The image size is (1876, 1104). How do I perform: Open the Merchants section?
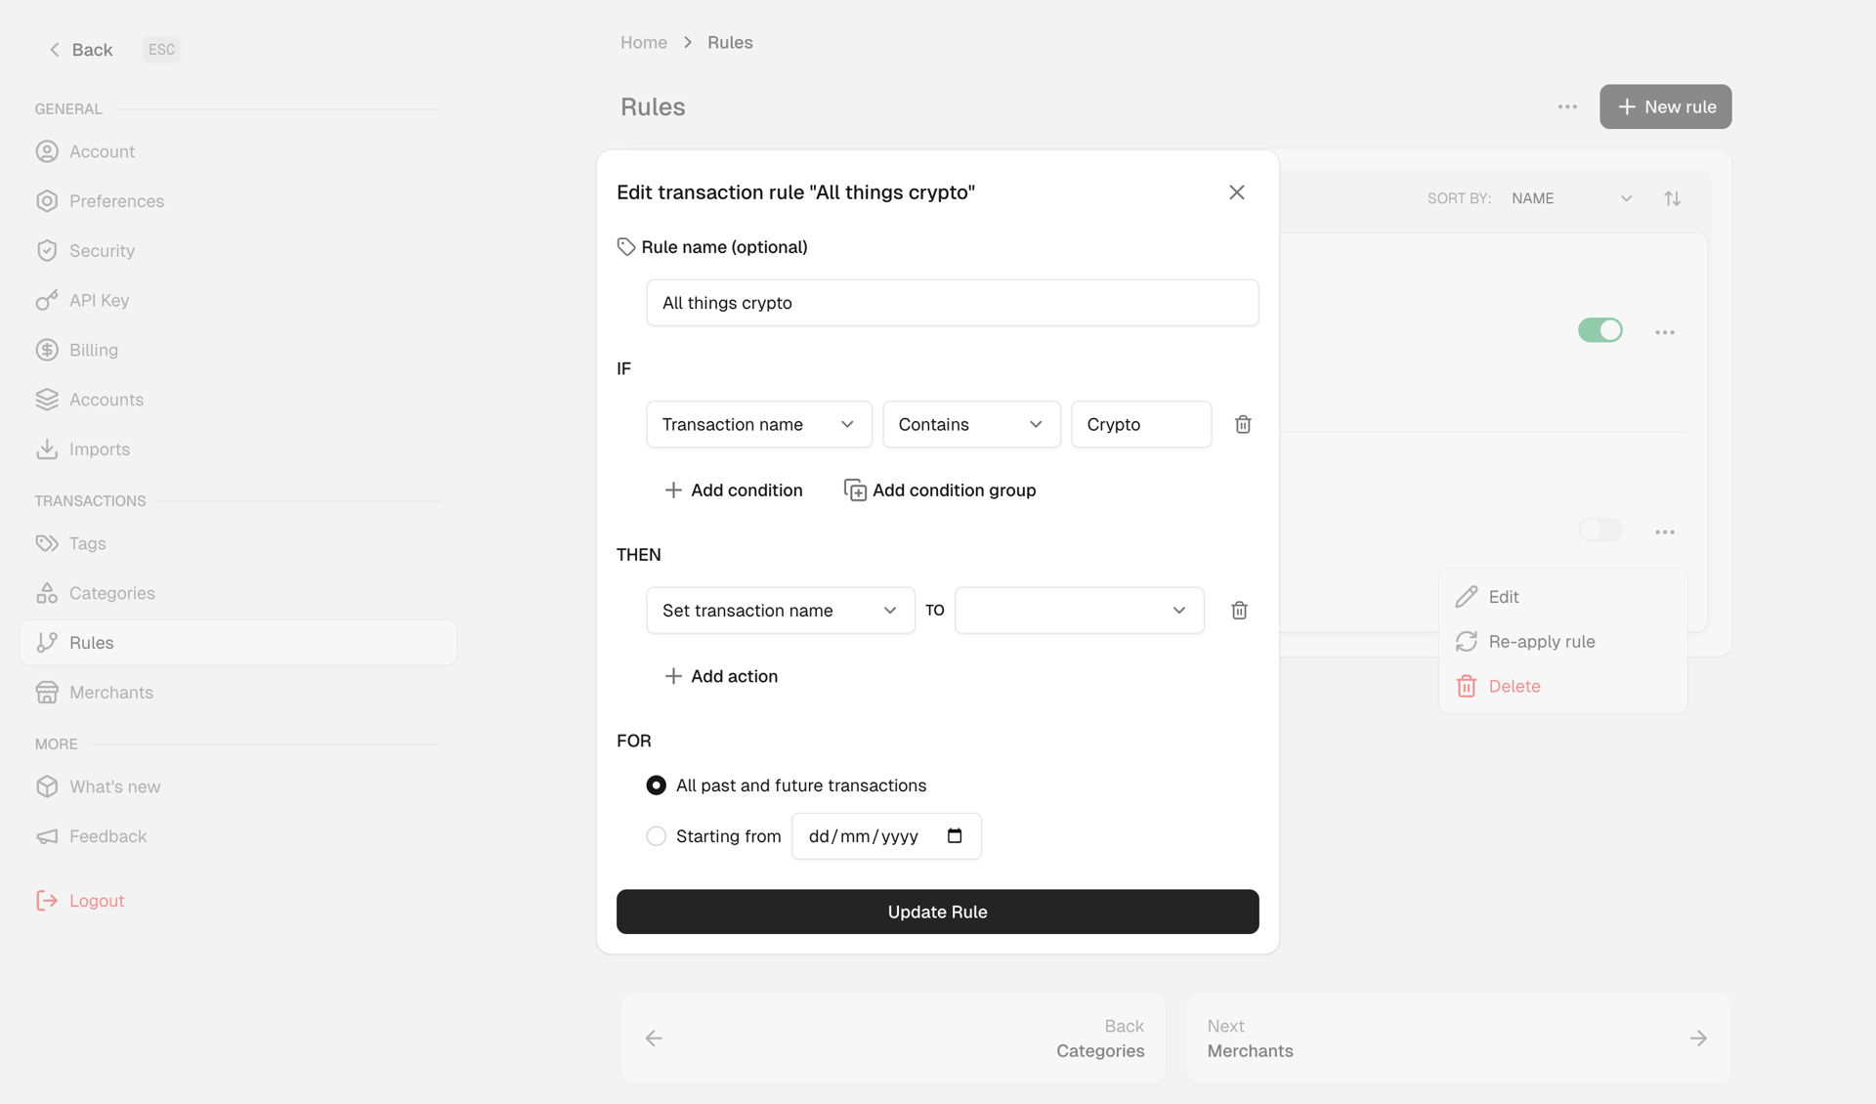(x=109, y=692)
